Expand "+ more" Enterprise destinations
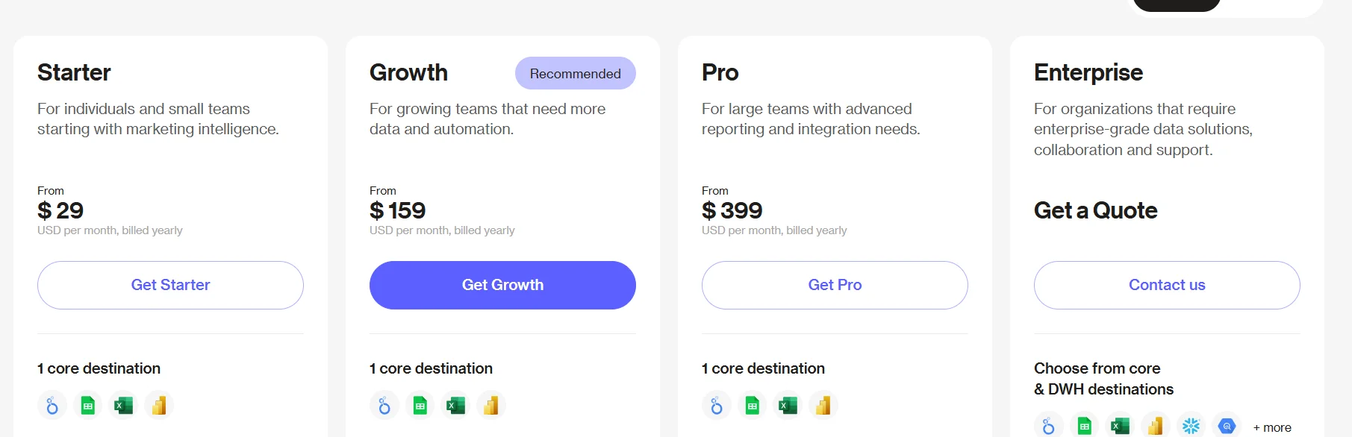Viewport: 1352px width, 437px height. (1272, 427)
